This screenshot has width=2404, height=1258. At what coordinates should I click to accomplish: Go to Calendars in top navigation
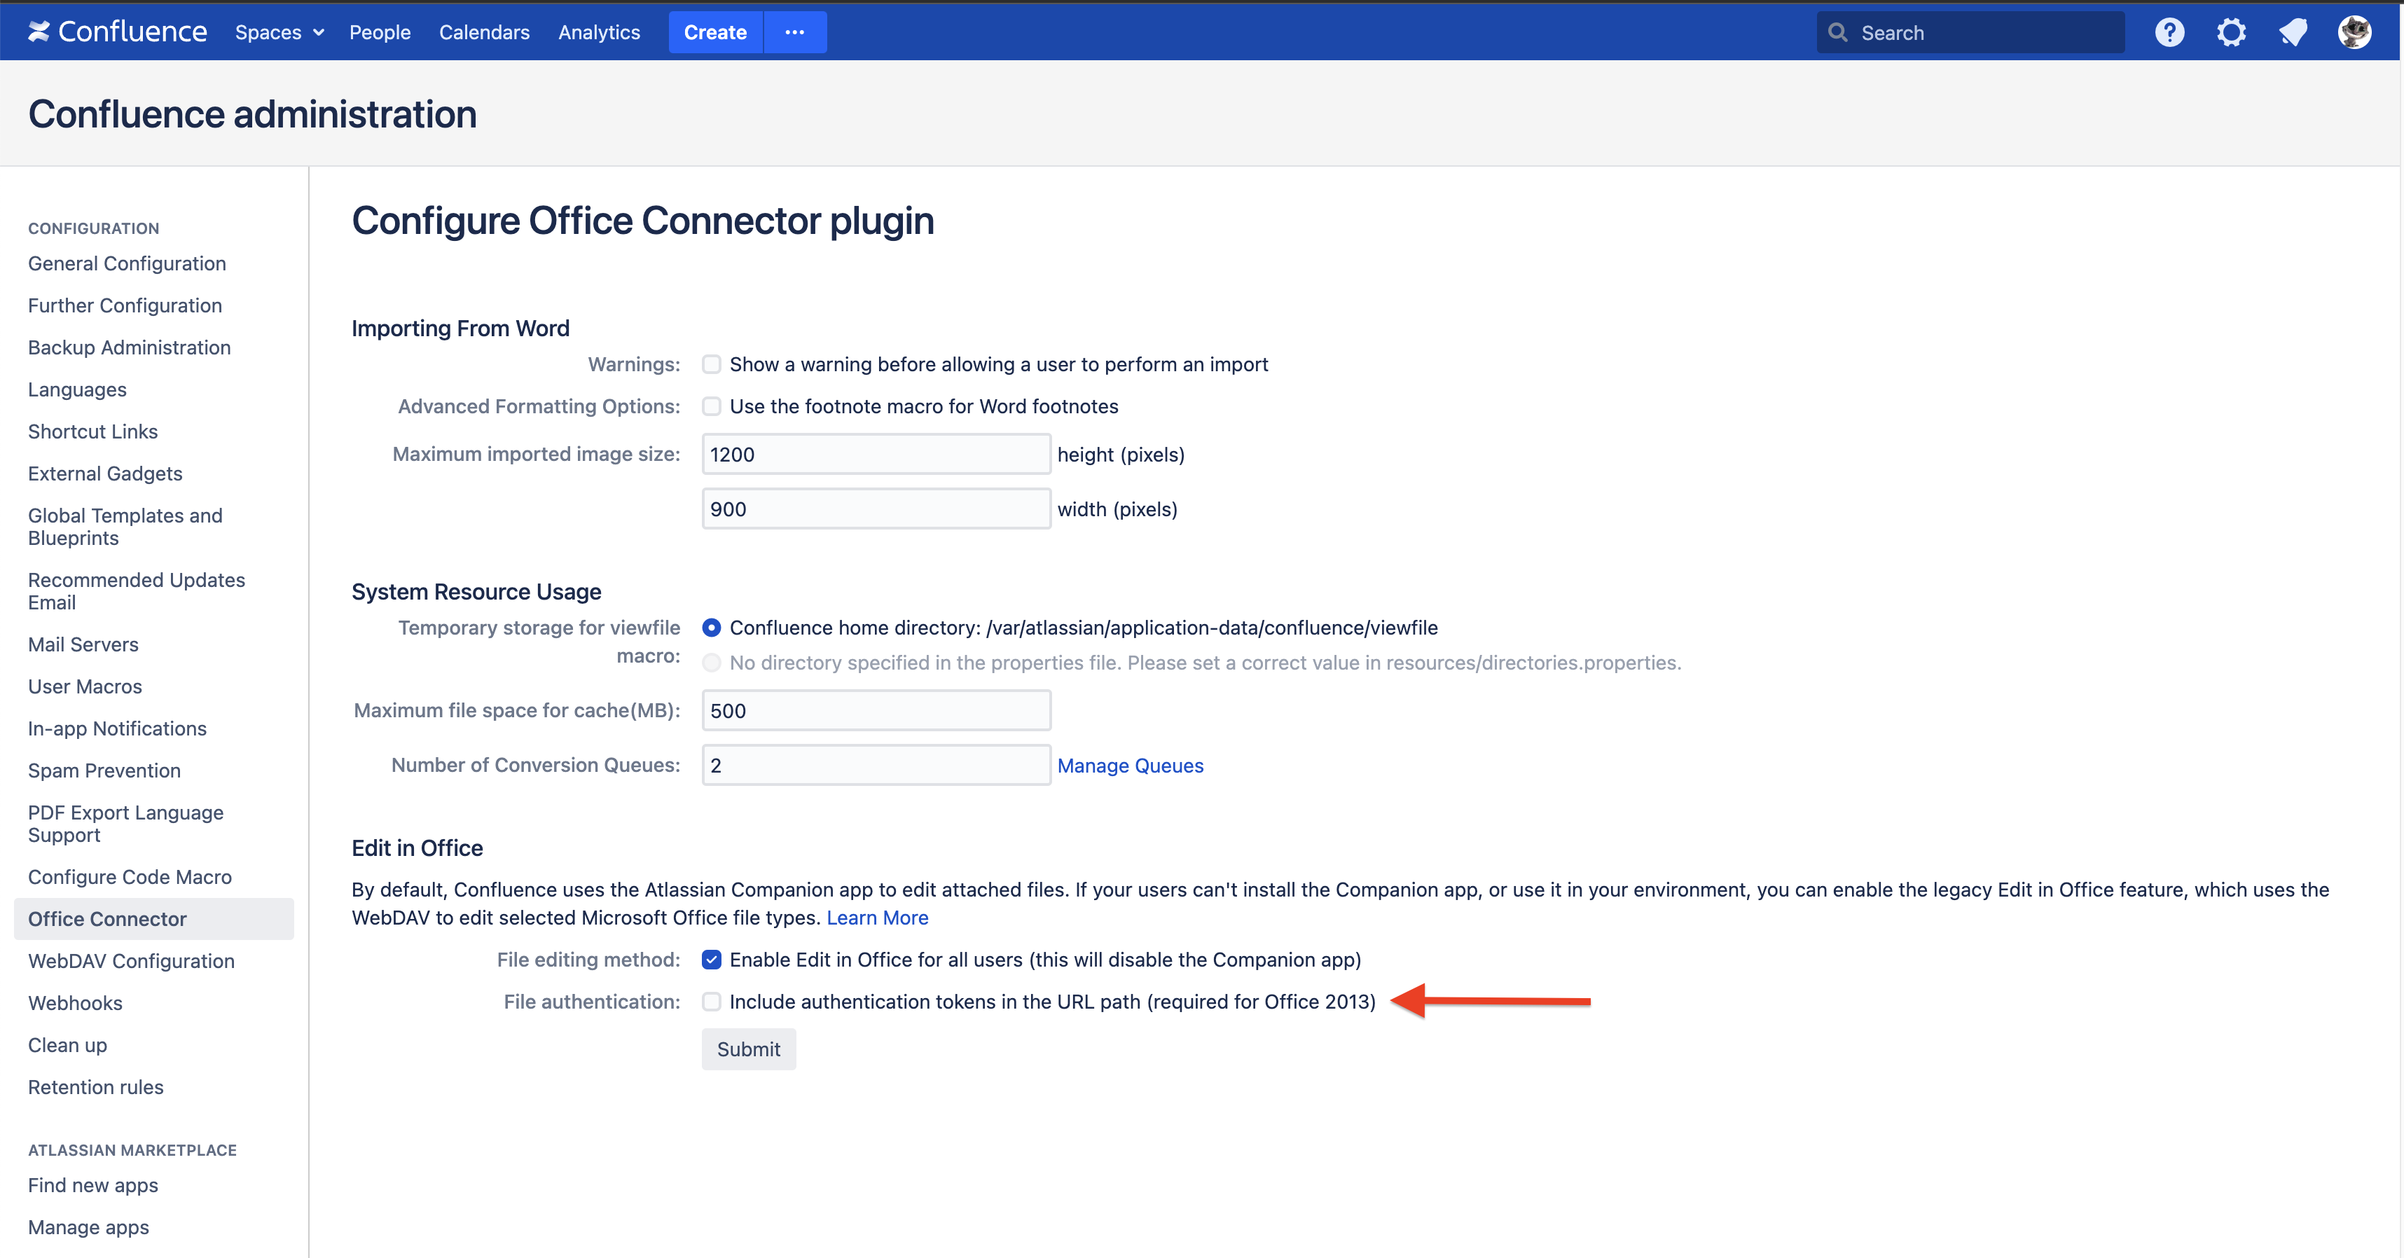point(483,33)
